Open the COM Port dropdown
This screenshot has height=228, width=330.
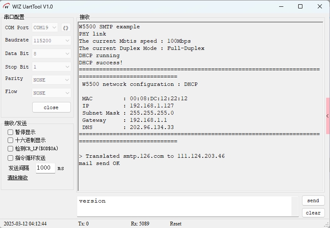(45, 28)
